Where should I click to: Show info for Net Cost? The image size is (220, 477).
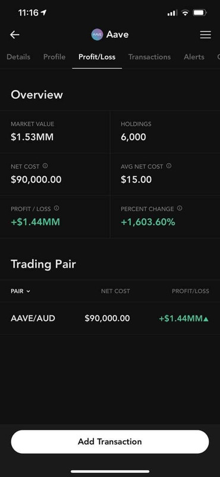coord(45,166)
